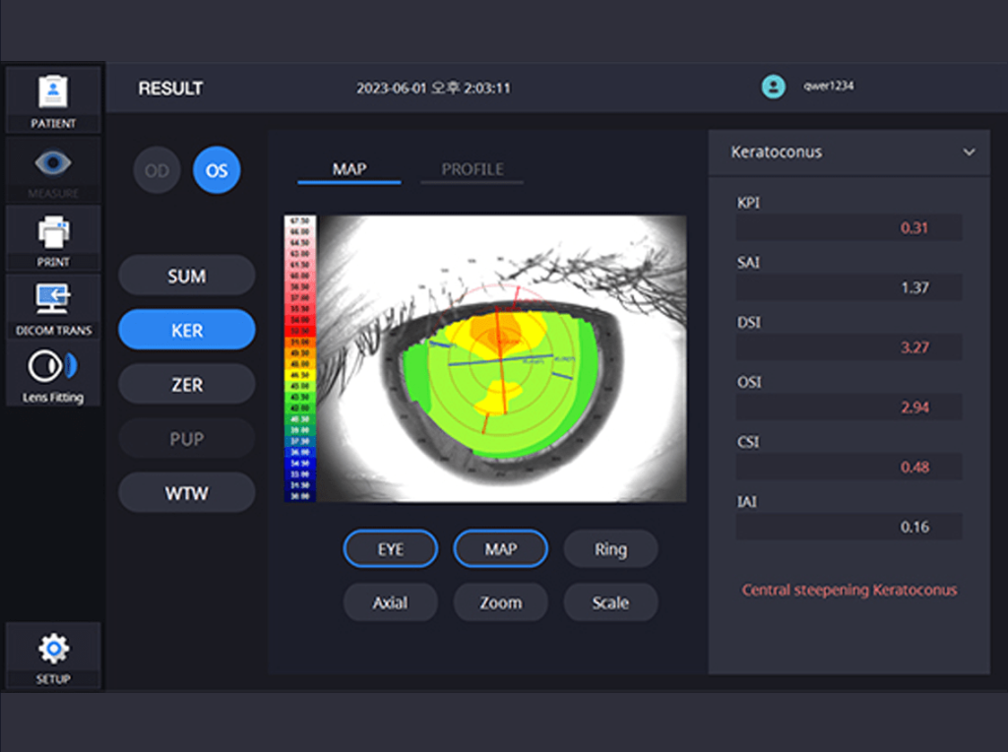Open the SUM summary view
The height and width of the screenshot is (752, 1008).
pyautogui.click(x=186, y=277)
